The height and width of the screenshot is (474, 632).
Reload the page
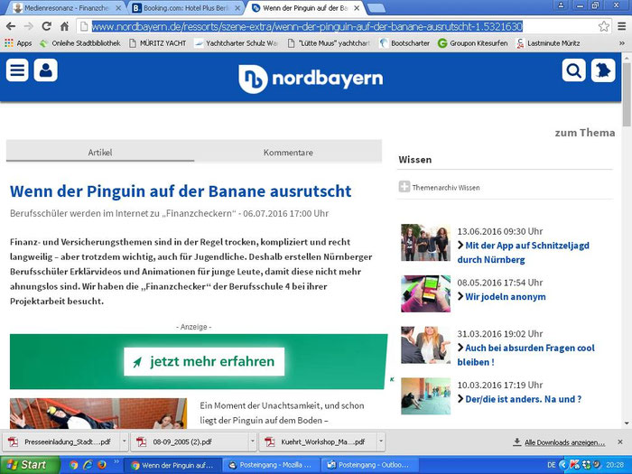46,26
